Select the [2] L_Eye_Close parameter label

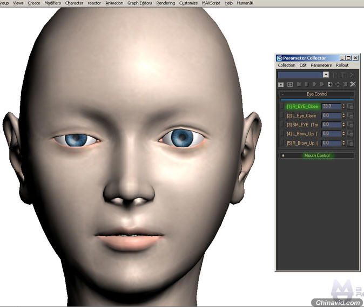pos(301,115)
